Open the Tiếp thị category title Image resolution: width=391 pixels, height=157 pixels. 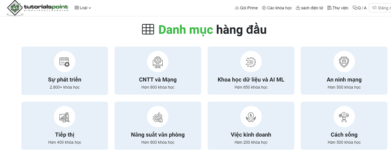(x=65, y=135)
